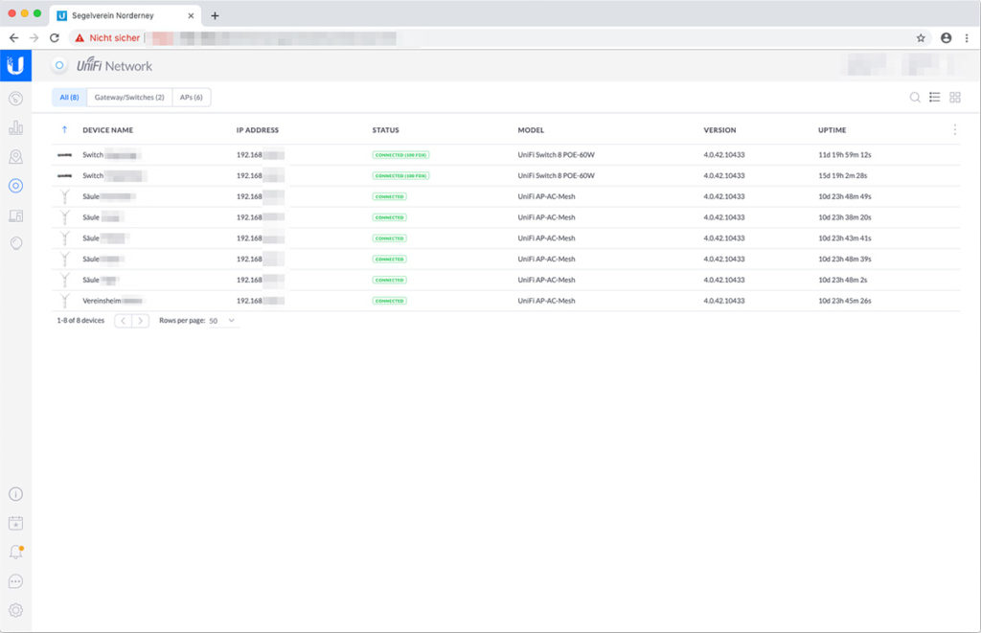
Task: Switch to the grid view icon
Action: click(x=955, y=97)
